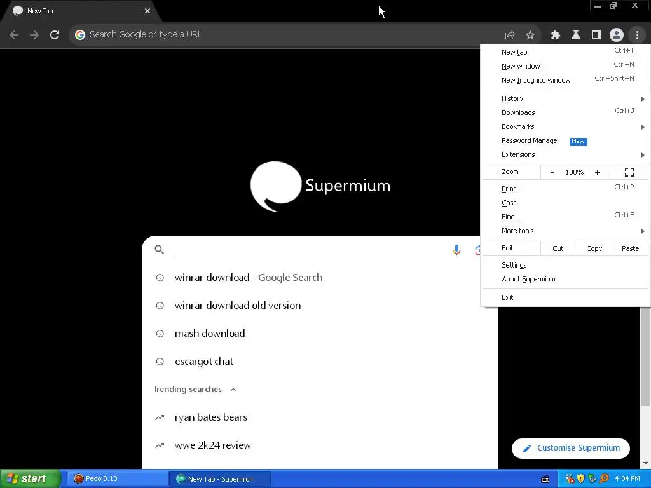This screenshot has width=651, height=488.
Task: Expand the History submenu
Action: coord(565,98)
